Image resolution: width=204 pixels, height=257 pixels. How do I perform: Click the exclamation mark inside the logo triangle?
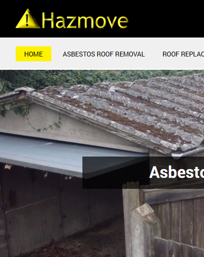point(27,20)
